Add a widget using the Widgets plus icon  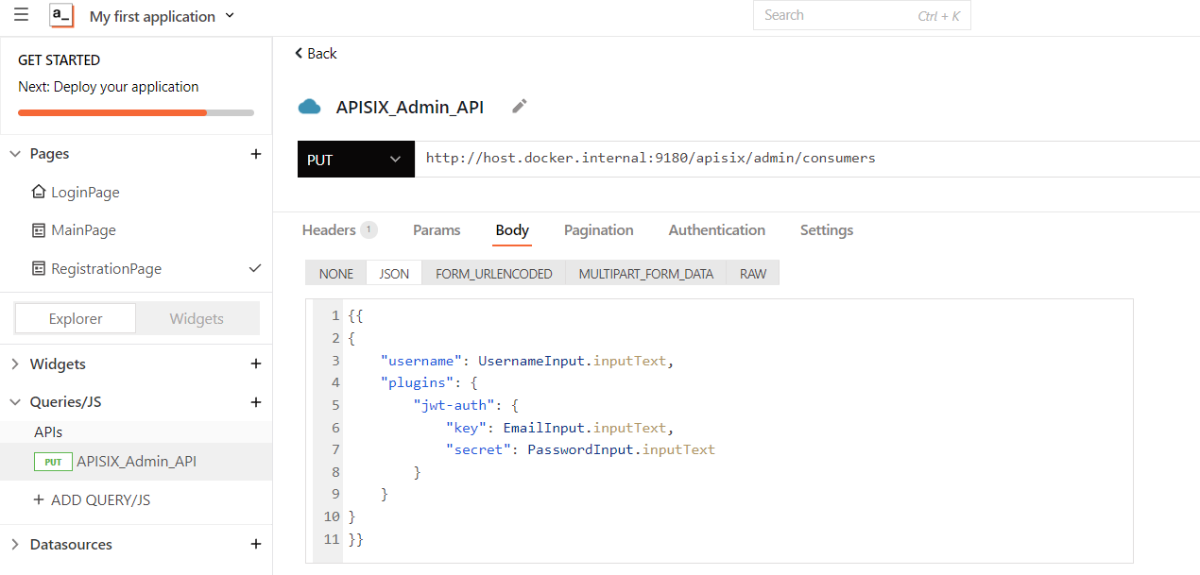(x=256, y=364)
